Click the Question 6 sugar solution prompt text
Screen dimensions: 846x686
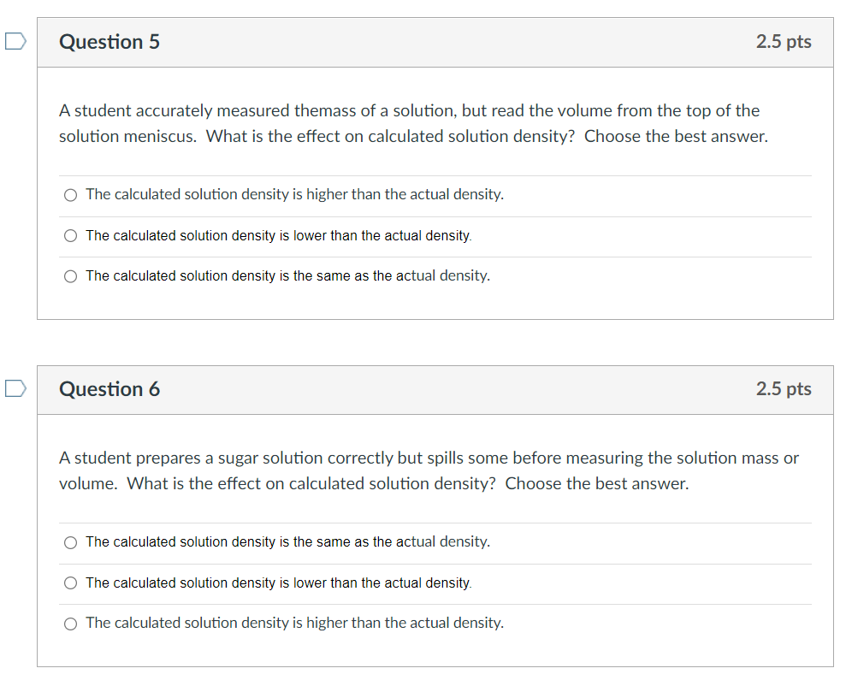(429, 470)
